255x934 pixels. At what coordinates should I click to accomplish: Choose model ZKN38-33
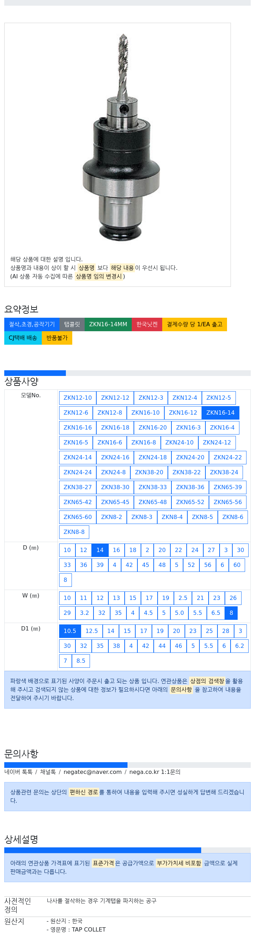click(152, 487)
